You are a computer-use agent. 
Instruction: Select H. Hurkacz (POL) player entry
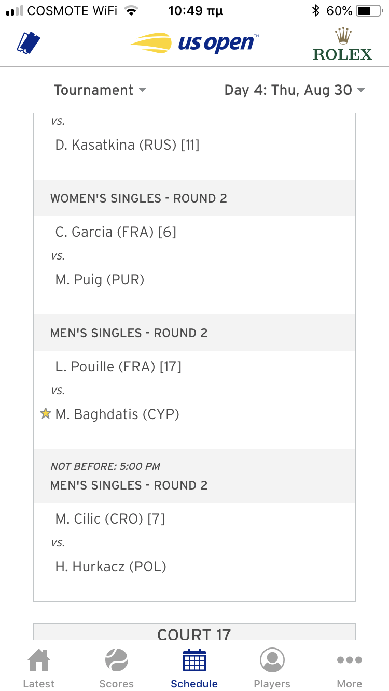click(x=110, y=566)
